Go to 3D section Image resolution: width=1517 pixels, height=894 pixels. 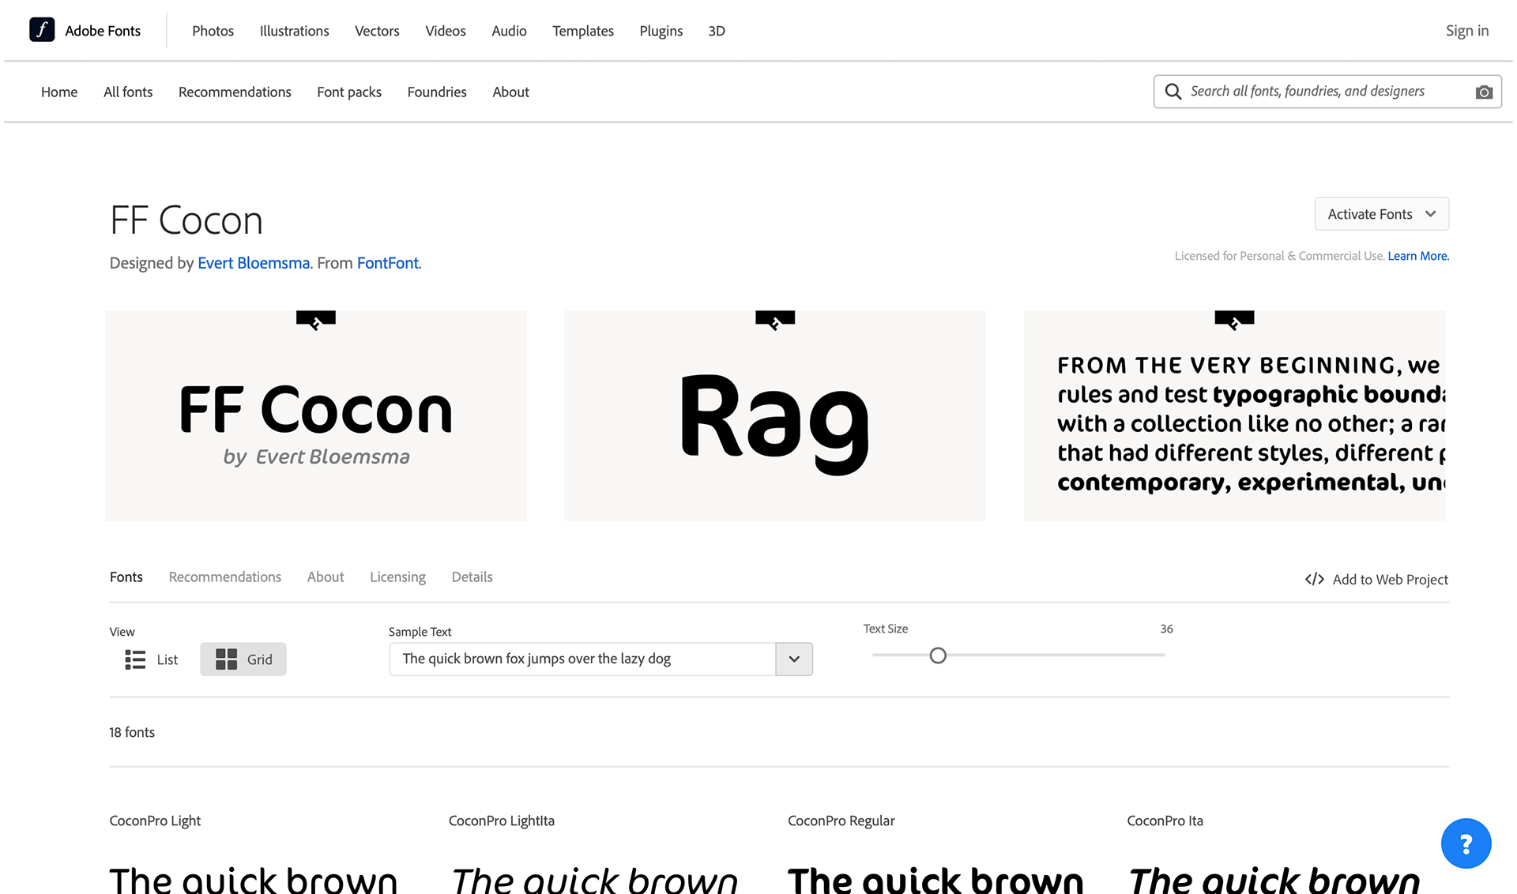717,31
